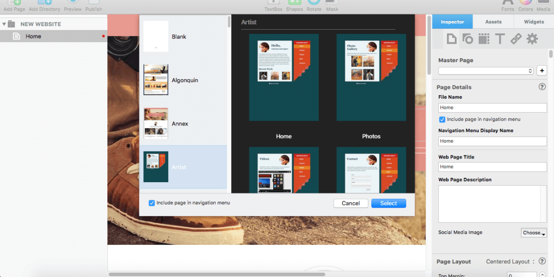Click the hyperlink chain inspector icon
Screen dimensions: 554x277
(x=516, y=39)
